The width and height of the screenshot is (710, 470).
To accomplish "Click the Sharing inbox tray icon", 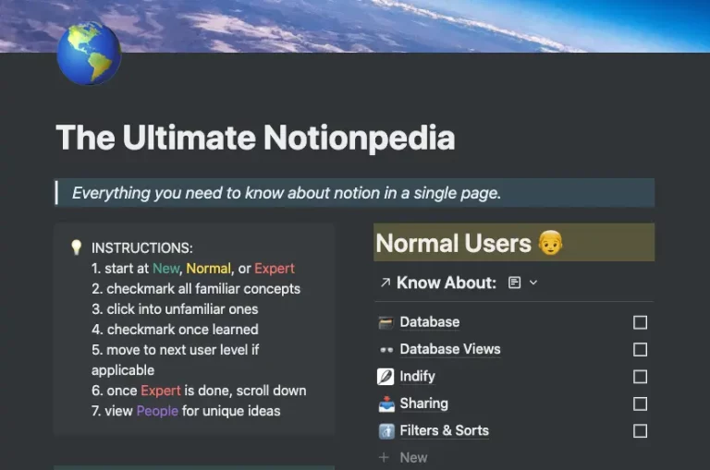I will click(386, 404).
